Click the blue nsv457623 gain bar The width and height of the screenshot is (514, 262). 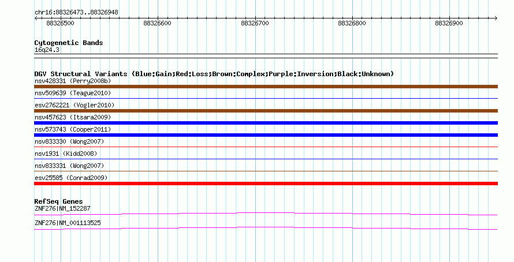(x=266, y=123)
